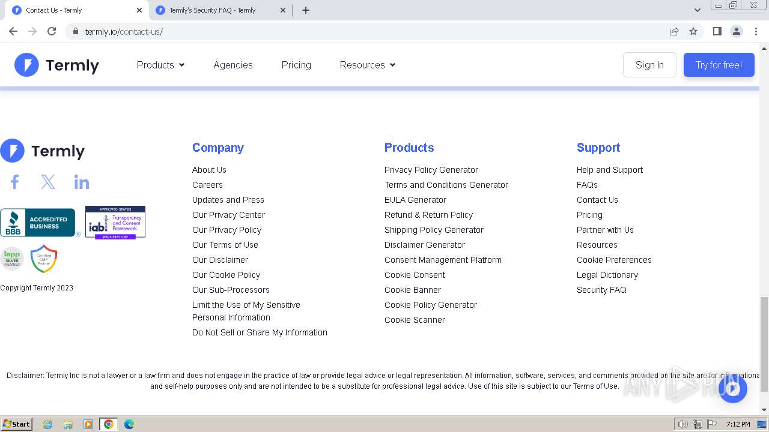The width and height of the screenshot is (769, 432).
Task: Open Legal Dictionary link
Action: click(607, 275)
